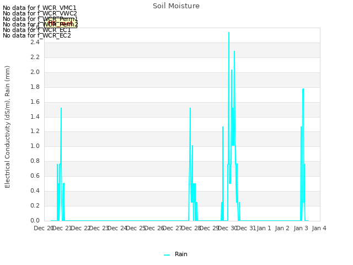Screen dimensions: 353x265
Task: Click the y-axis label 1.8
Action: [35, 87]
